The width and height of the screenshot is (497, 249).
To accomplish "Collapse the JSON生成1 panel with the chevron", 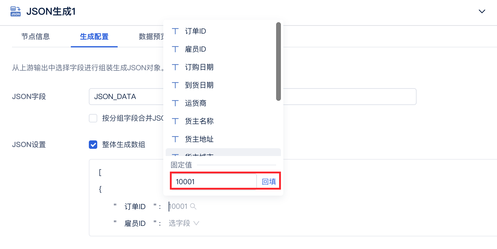I will coord(482,11).
